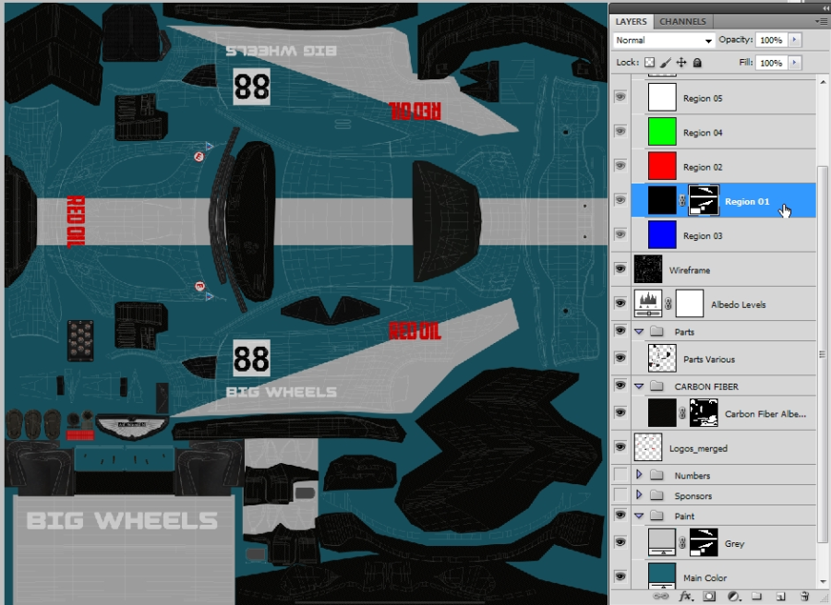The width and height of the screenshot is (831, 605).
Task: Select the Carbon Fiber Albedo mask thumbnail
Action: pyautogui.click(x=704, y=413)
